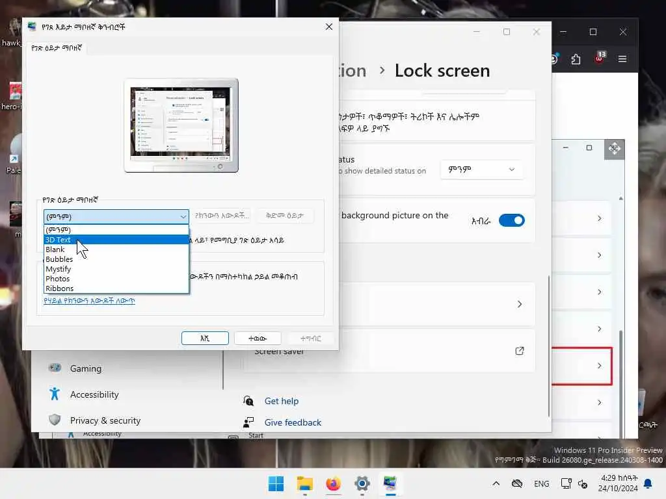
Task: Select Mystify screen saver
Action: pos(116,269)
